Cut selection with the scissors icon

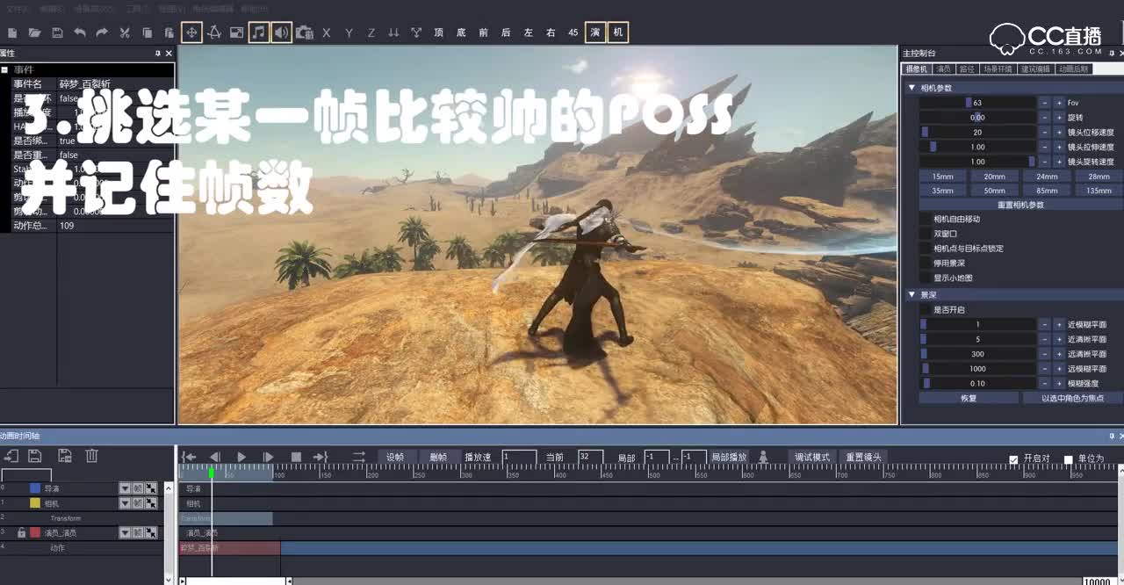[x=125, y=32]
